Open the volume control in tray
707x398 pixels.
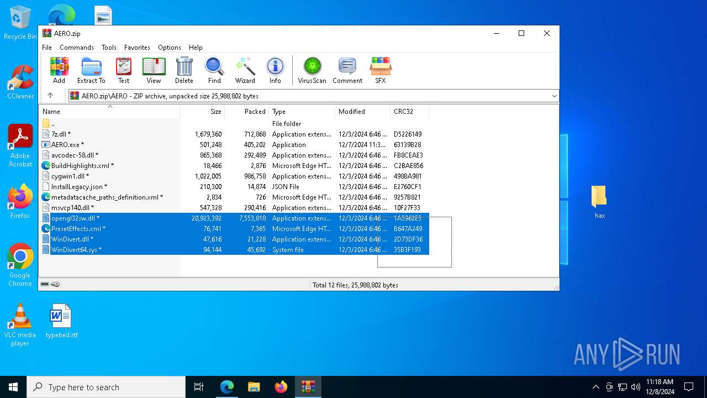click(x=636, y=387)
